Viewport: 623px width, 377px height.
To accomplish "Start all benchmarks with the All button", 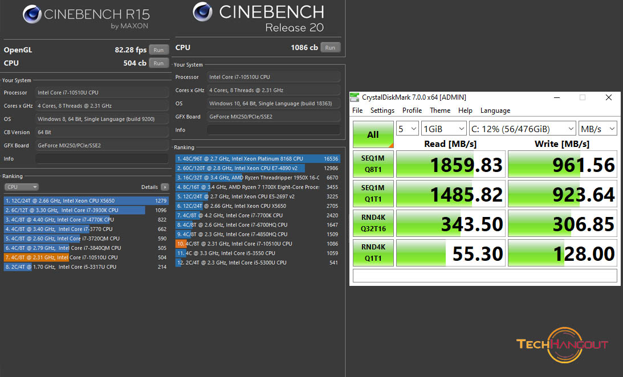I will (373, 134).
